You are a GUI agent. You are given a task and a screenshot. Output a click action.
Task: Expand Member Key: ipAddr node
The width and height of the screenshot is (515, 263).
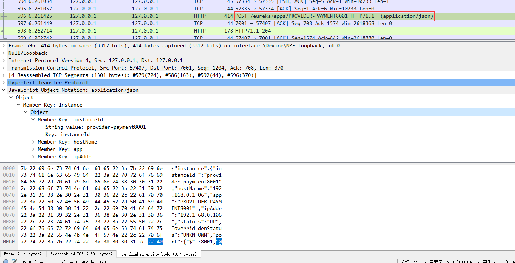33,156
